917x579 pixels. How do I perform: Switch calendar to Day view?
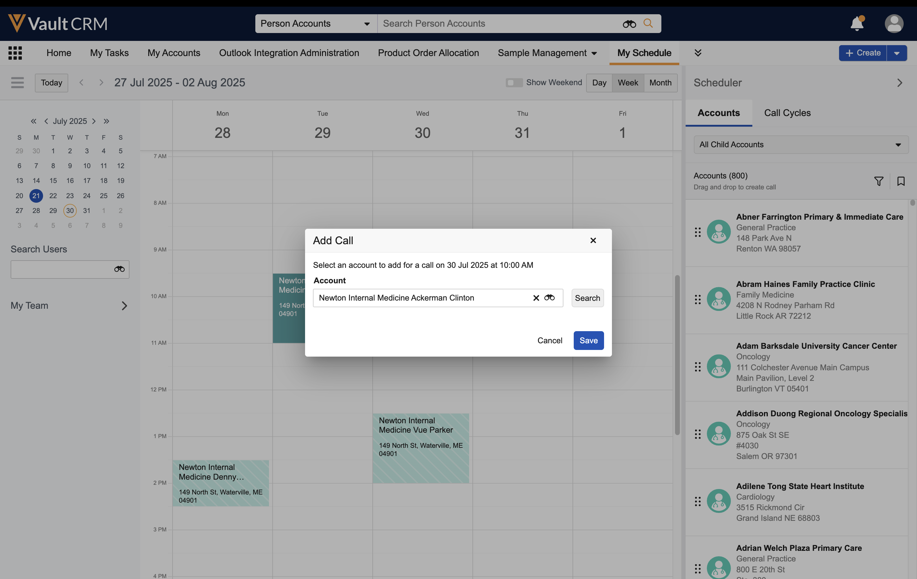point(599,82)
